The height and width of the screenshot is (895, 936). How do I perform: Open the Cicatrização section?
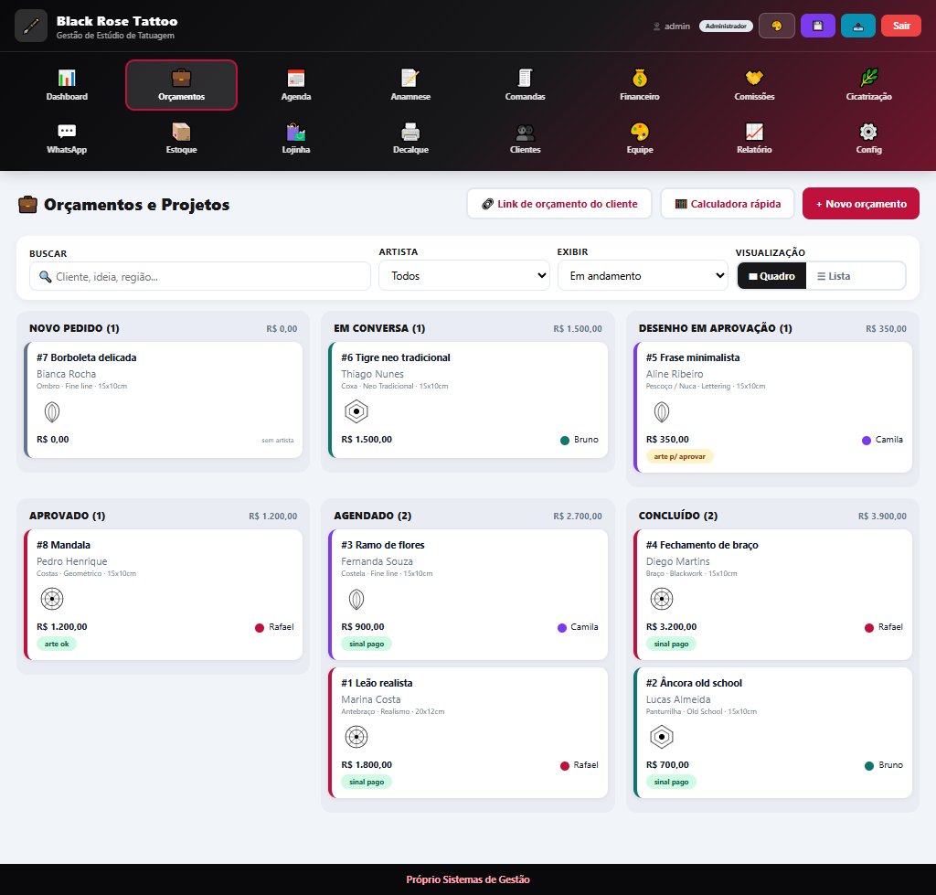pos(869,85)
